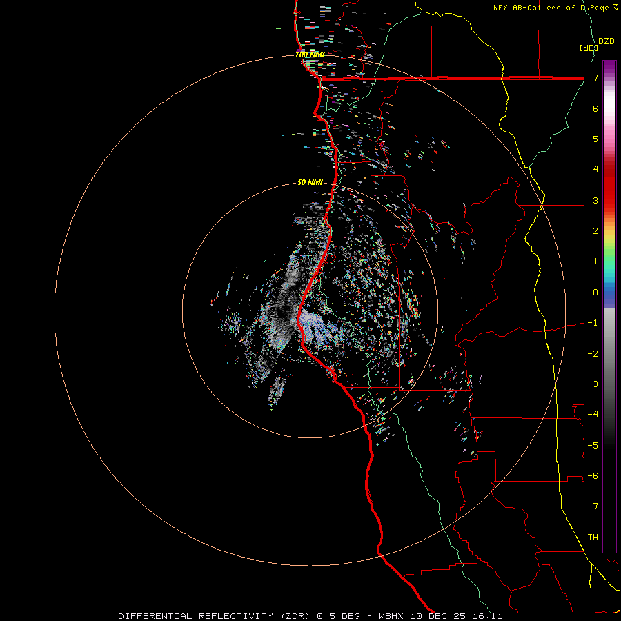Click the -3 value on the color scale
Screen dimensions: 621x621
(593, 384)
